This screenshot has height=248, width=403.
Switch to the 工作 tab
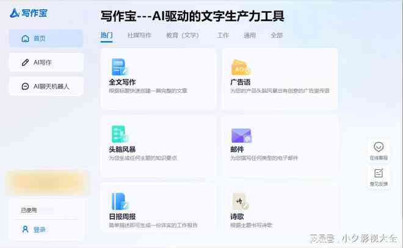tap(223, 35)
